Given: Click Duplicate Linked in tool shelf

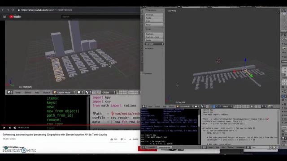Looking at the screenshot, I should [154, 37].
